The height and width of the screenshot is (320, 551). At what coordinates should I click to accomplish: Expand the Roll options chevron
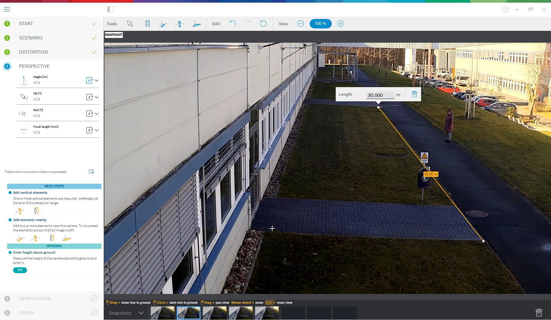(97, 114)
